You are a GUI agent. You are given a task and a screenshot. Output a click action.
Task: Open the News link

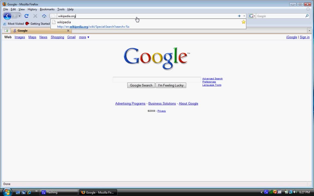(43, 37)
